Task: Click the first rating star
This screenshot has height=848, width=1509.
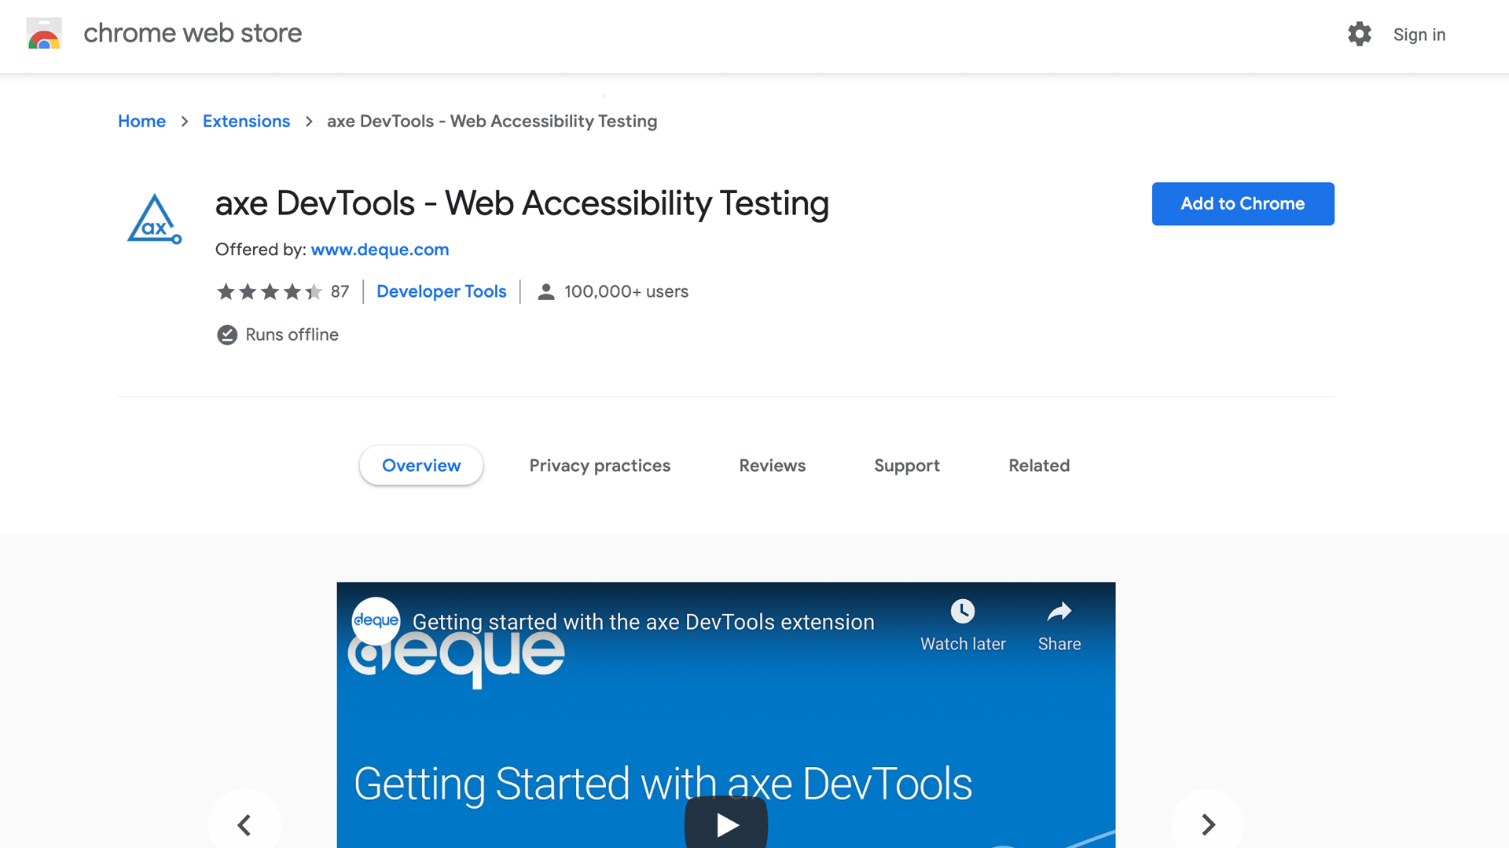Action: click(226, 291)
